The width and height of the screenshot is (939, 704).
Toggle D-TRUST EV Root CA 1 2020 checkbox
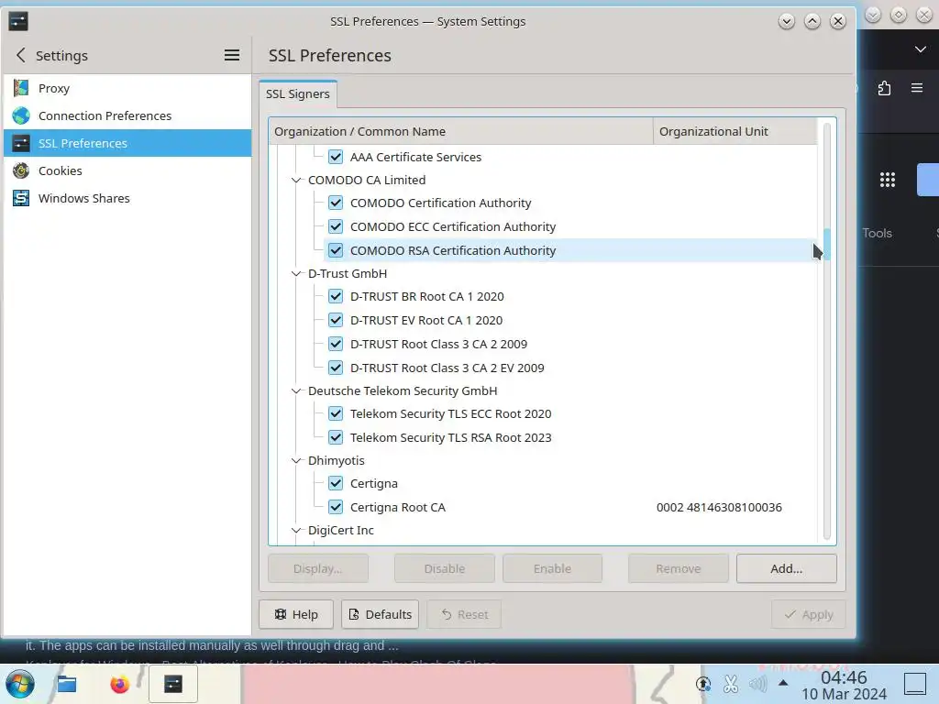[336, 320]
